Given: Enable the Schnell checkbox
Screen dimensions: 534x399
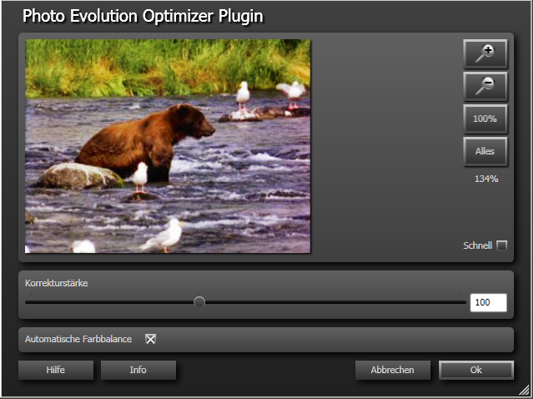Looking at the screenshot, I should [501, 245].
